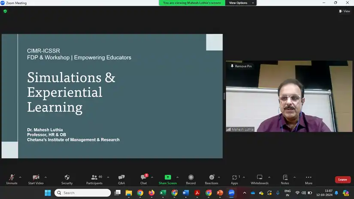Click the red Leave button
The height and width of the screenshot is (199, 354).
coord(342,179)
